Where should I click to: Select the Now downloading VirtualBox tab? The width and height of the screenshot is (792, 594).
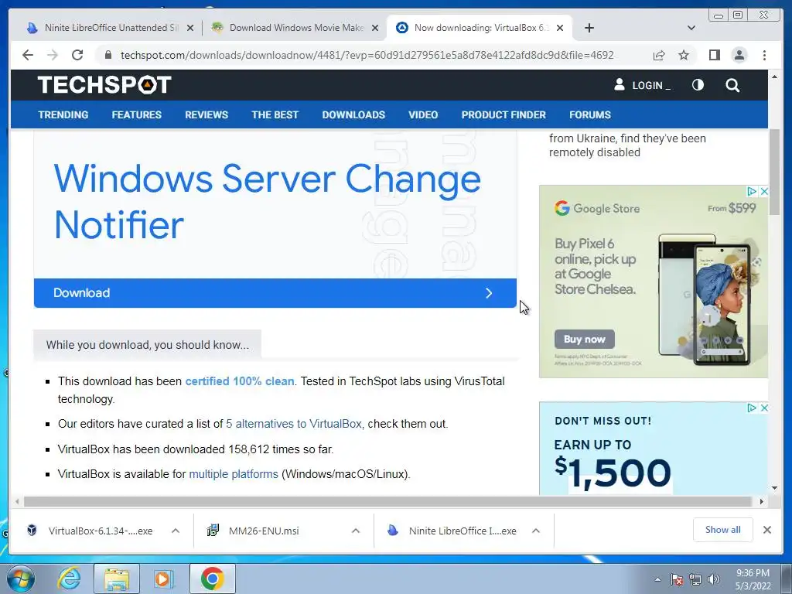click(x=480, y=28)
